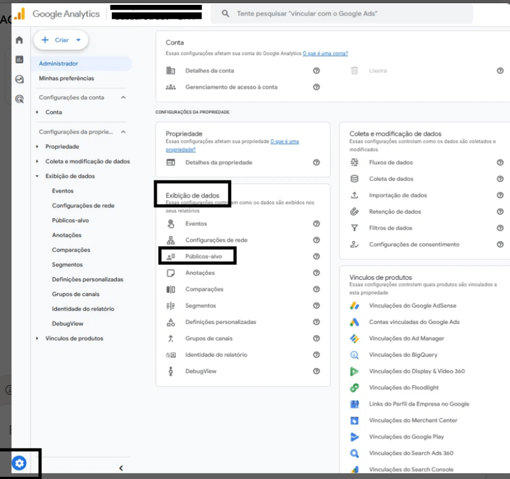
Task: Click the Merchant Center icon
Action: pos(354,420)
